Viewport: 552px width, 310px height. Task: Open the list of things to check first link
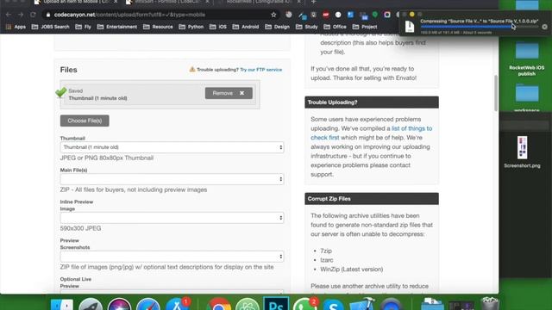click(x=372, y=133)
